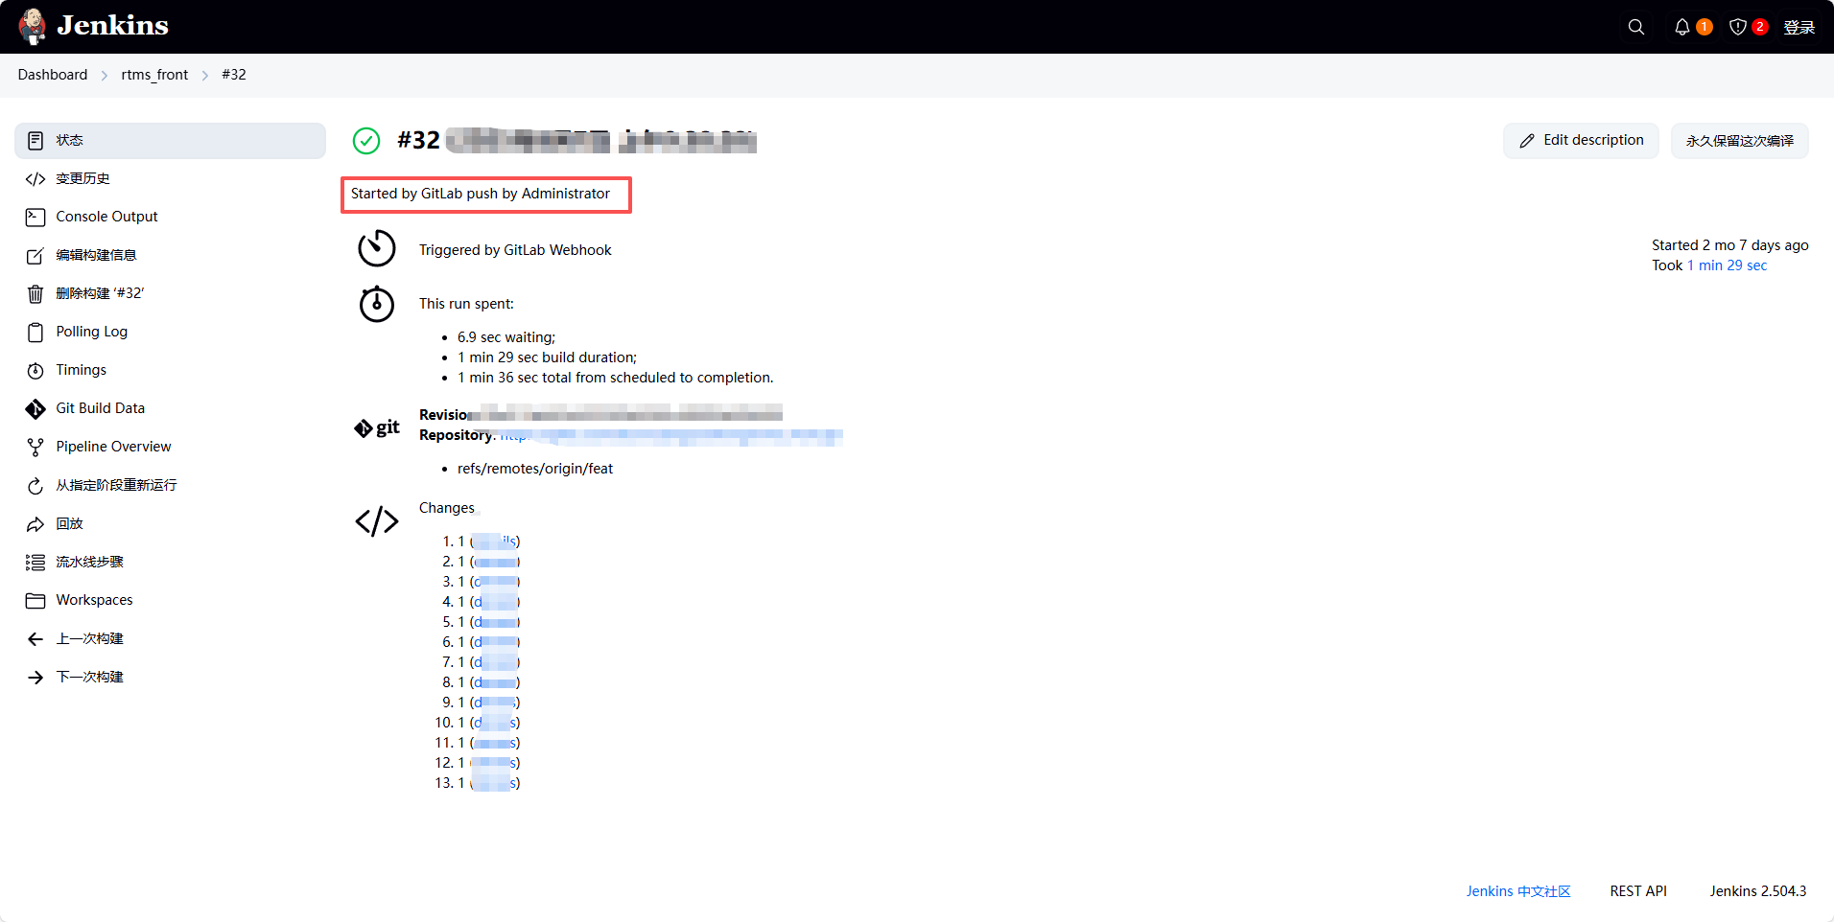Image resolution: width=1834 pixels, height=922 pixels.
Task: Click the blurred Repository URL link
Action: tap(671, 436)
